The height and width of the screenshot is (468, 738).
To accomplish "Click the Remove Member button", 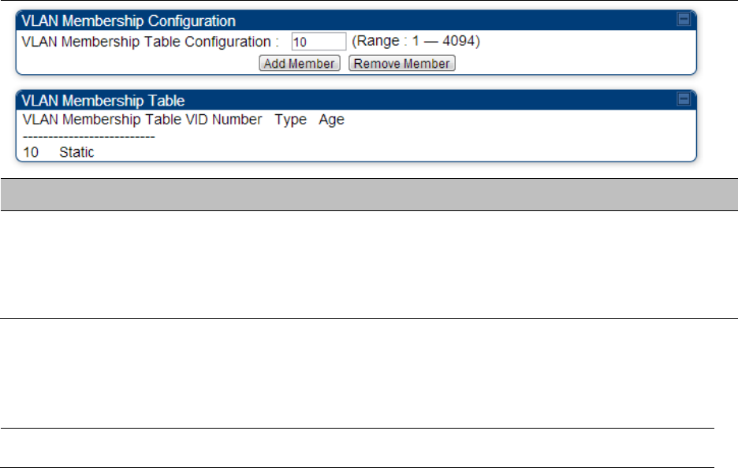I will pos(402,64).
